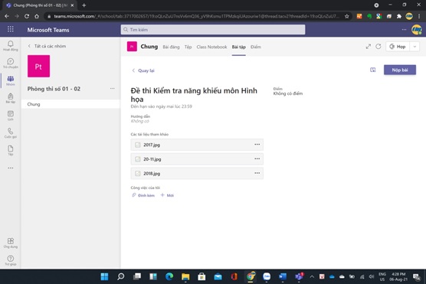Select the Bài tập tab
426x284 pixels.
click(239, 47)
